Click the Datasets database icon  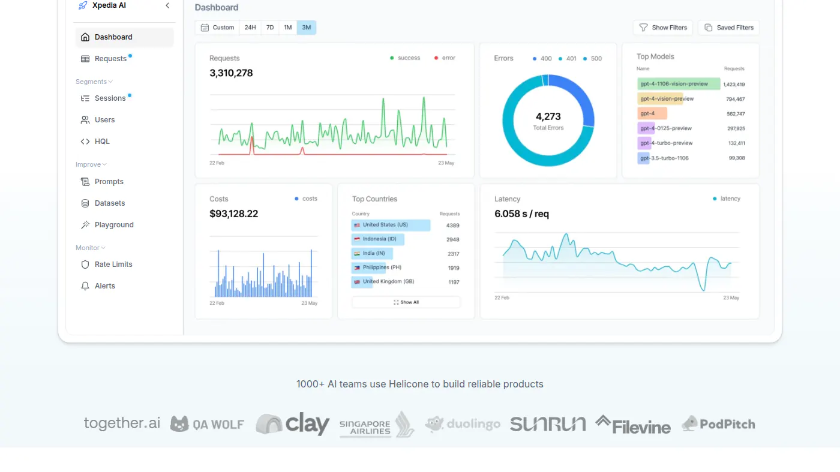pos(85,203)
